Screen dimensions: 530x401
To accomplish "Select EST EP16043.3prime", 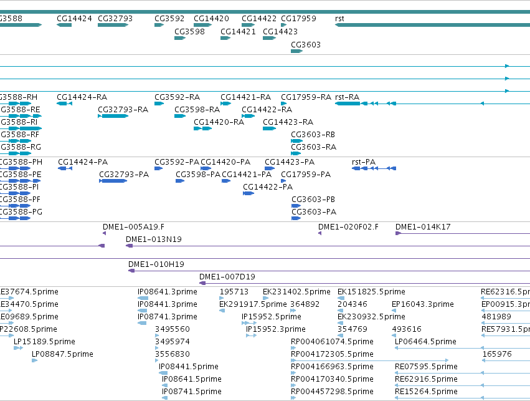I will tap(423, 304).
